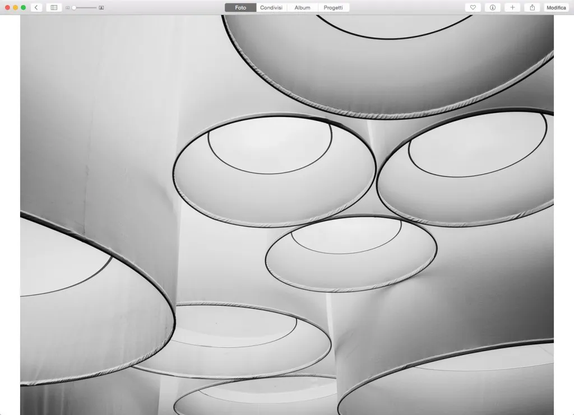The width and height of the screenshot is (574, 415).
Task: Switch to the Foto tab
Action: tap(240, 7)
